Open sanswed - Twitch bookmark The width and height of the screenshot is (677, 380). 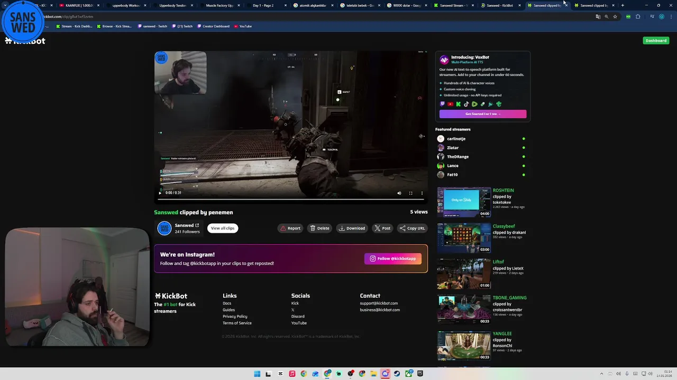[153, 26]
